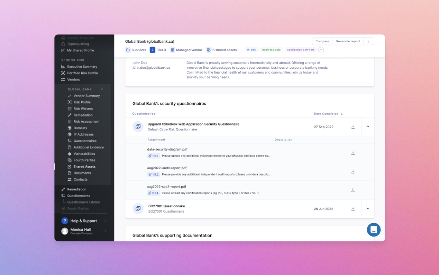The width and height of the screenshot is (439, 275).
Task: Click the Fourth Parties icon under Global Bank
Action: pyautogui.click(x=70, y=160)
